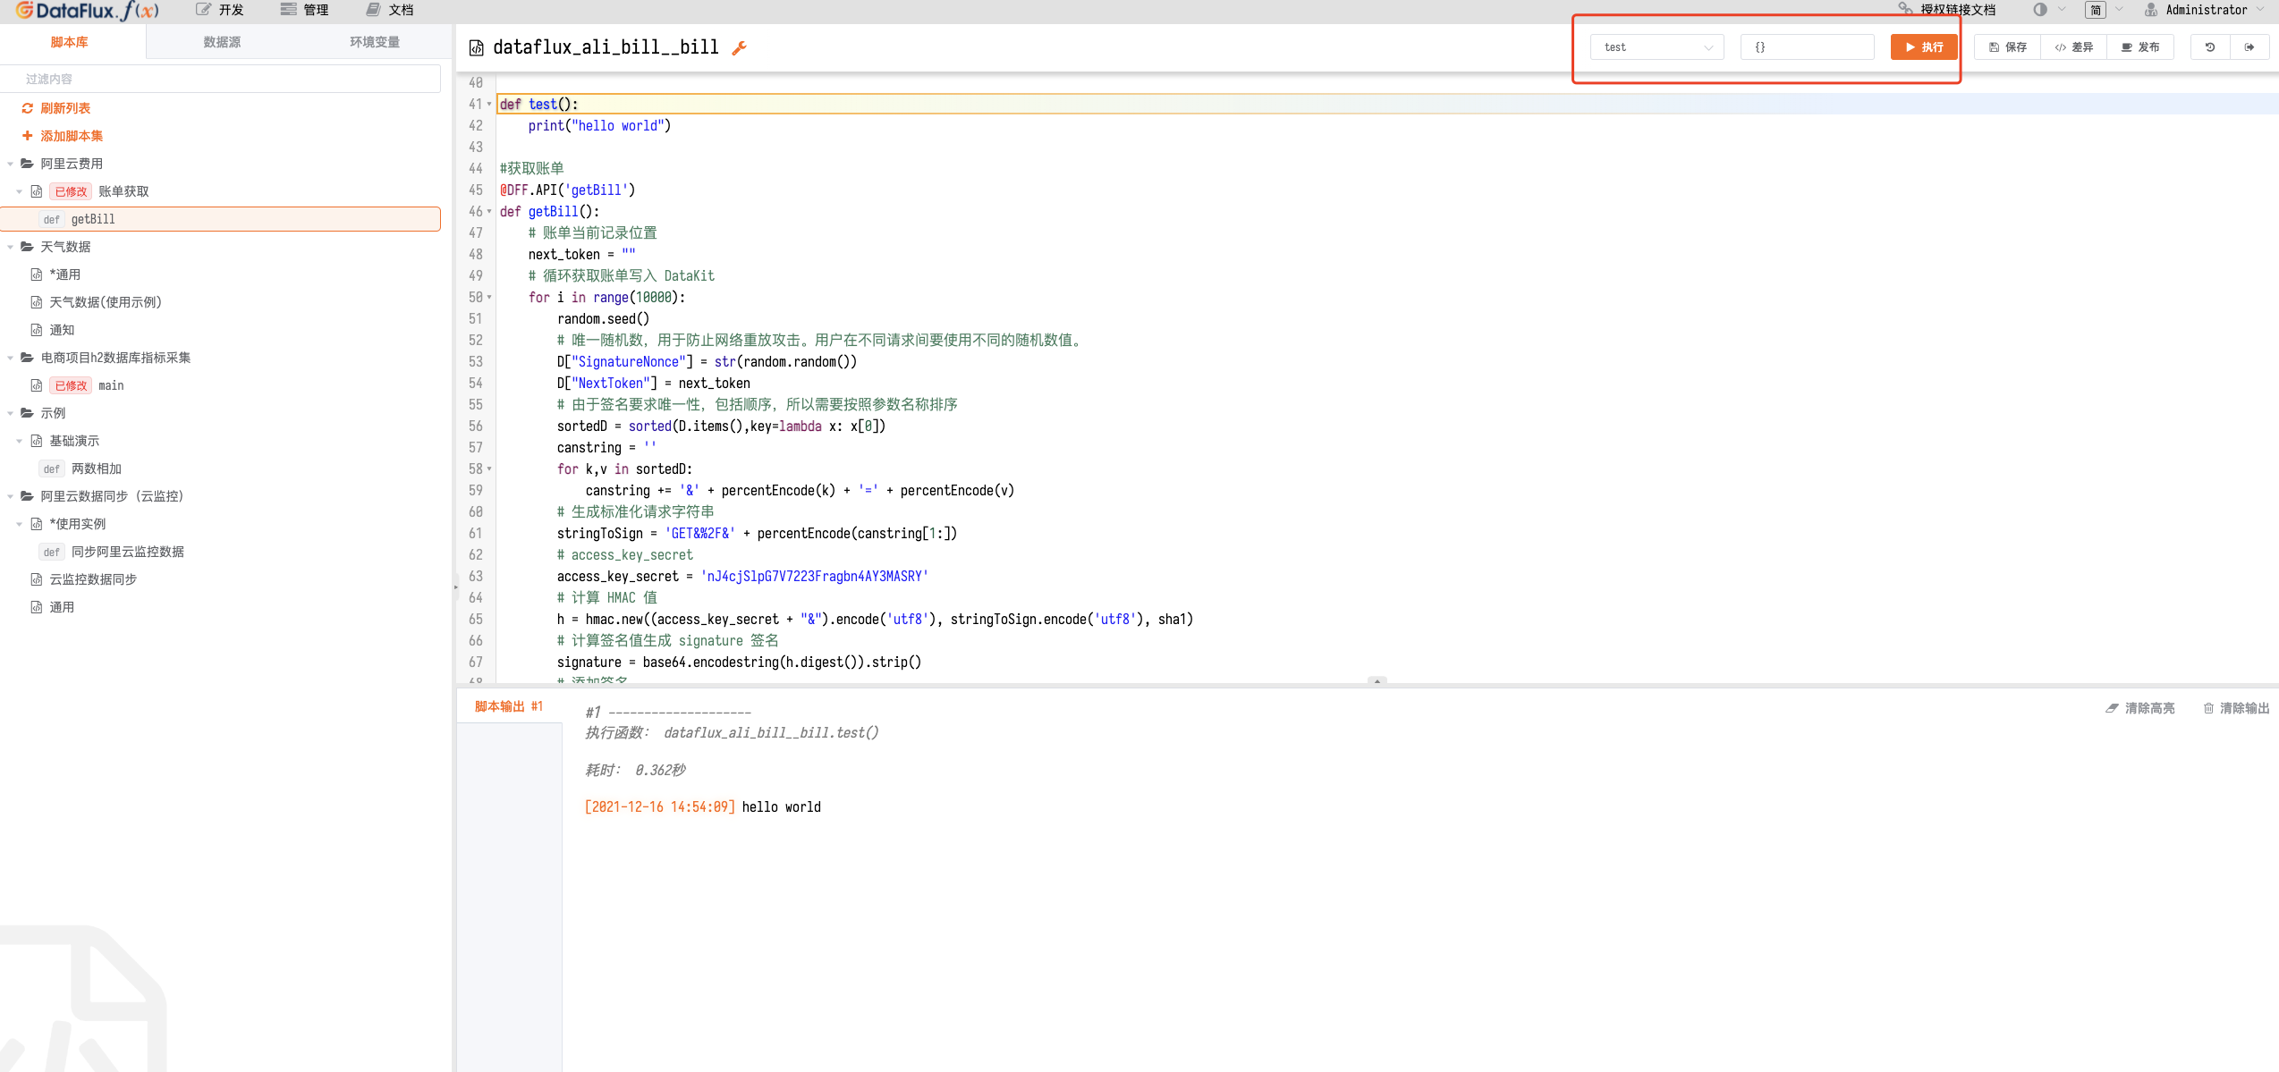The image size is (2279, 1072).
Task: Click the exit editor arrow icon
Action: click(2249, 47)
